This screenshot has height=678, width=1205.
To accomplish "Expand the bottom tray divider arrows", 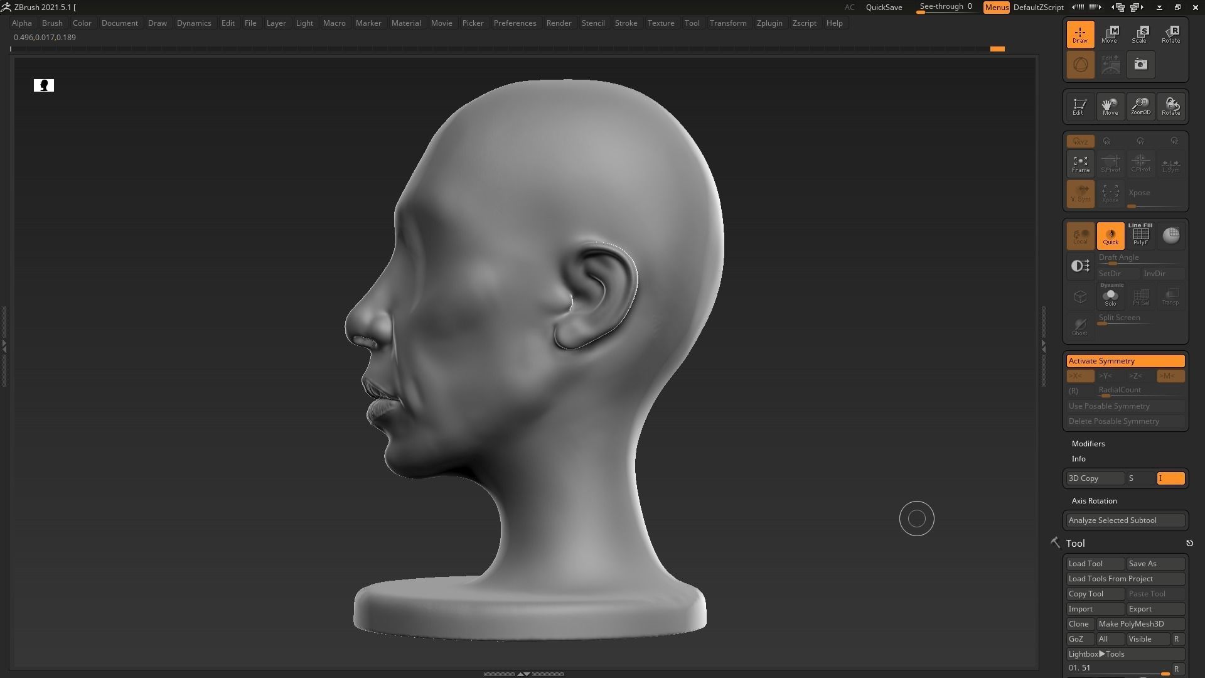I will click(523, 674).
